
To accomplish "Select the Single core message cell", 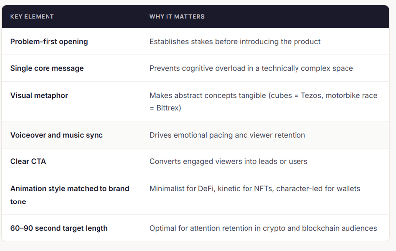I will tap(47, 68).
